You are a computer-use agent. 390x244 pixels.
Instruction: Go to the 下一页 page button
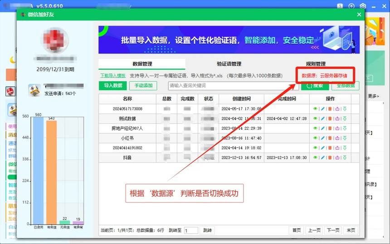click(333, 230)
